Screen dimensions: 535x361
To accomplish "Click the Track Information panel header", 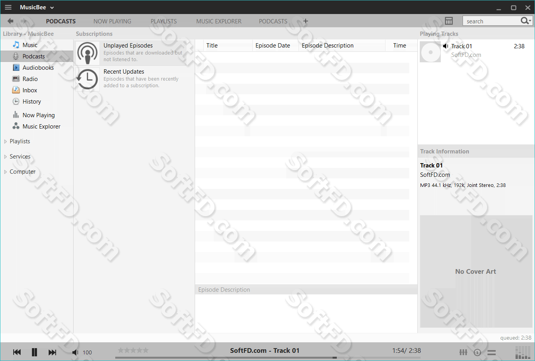I will (476, 151).
